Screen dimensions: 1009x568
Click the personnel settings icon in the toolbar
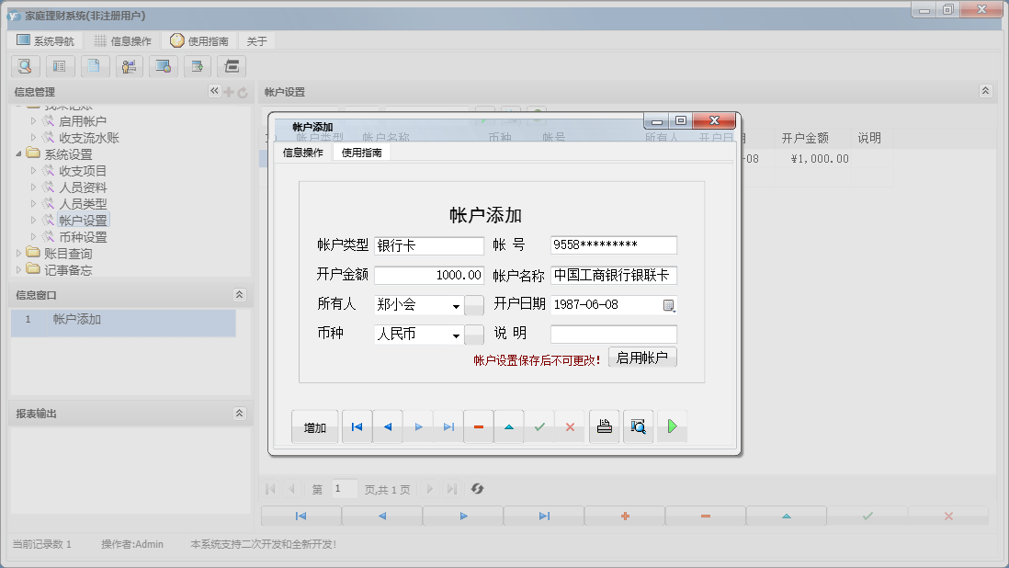(130, 66)
